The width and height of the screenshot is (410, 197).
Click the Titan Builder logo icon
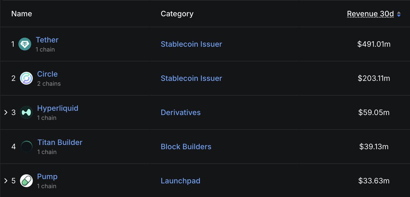tap(26, 147)
